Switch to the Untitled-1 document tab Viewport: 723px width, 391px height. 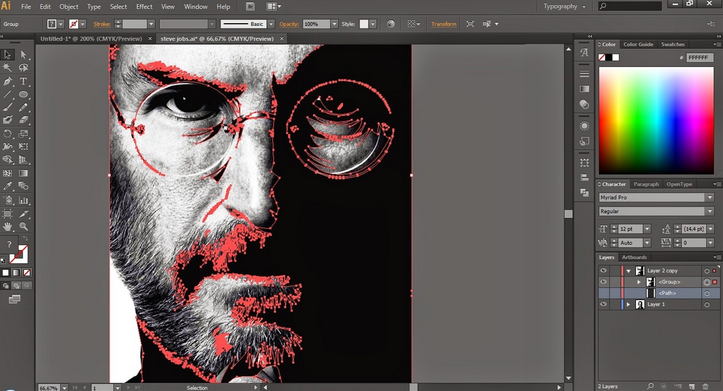click(x=91, y=39)
